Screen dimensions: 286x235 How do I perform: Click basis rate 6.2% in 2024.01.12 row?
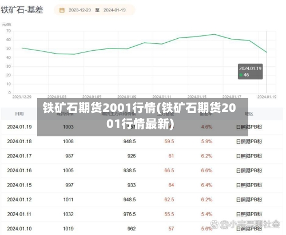pyautogui.click(x=206, y=200)
